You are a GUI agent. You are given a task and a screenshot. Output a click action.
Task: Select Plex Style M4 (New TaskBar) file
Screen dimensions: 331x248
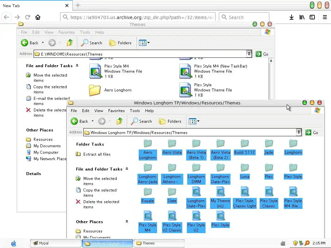pyautogui.click(x=213, y=71)
